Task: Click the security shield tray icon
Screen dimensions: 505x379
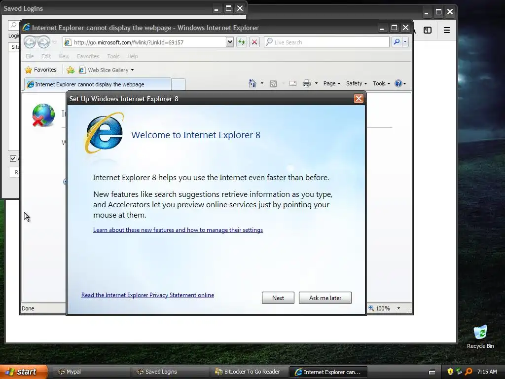Action: 450,372
